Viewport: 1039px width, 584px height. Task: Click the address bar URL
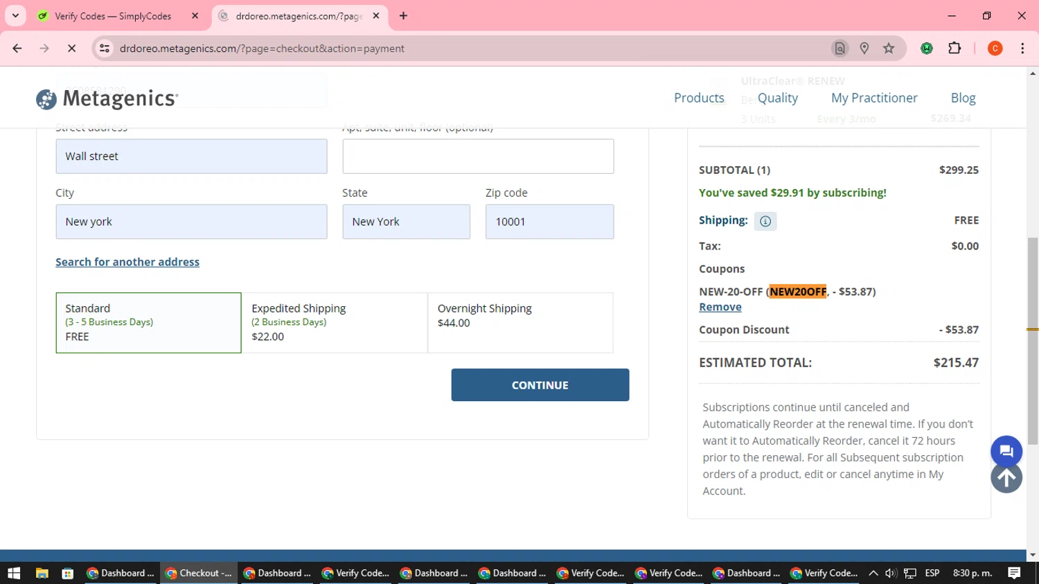(x=262, y=48)
